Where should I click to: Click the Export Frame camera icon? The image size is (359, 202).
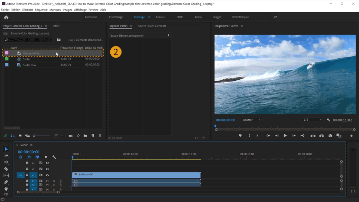coord(330,136)
